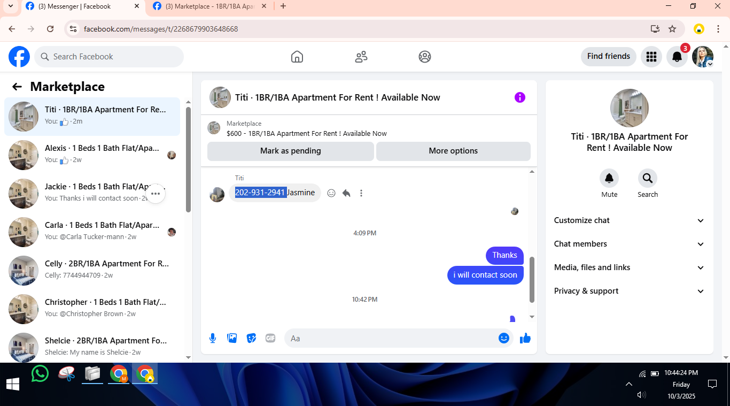
Task: Attach a photo with the image icon
Action: pos(232,338)
